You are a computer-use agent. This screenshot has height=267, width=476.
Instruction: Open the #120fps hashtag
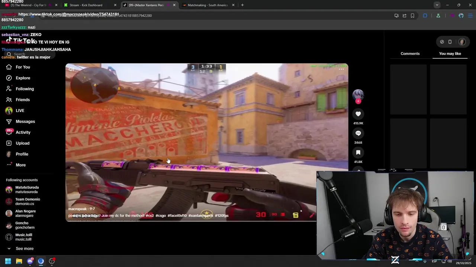222,215
